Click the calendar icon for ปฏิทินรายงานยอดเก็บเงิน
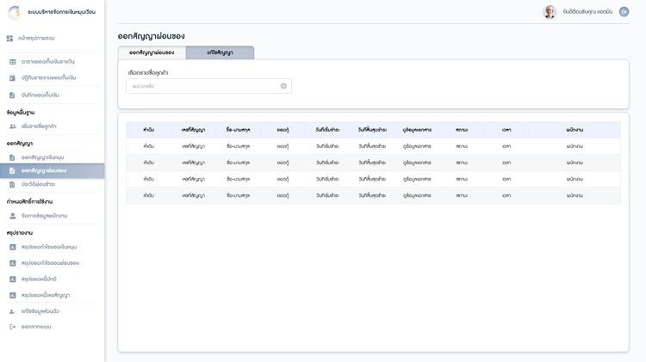The height and width of the screenshot is (362, 646). (12, 77)
